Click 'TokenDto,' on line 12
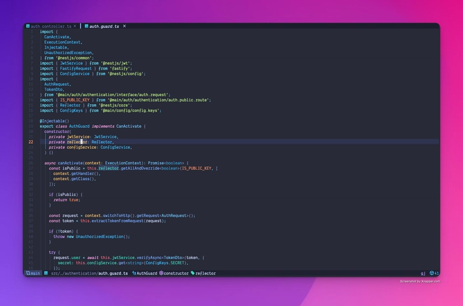463x306 pixels. (x=54, y=90)
